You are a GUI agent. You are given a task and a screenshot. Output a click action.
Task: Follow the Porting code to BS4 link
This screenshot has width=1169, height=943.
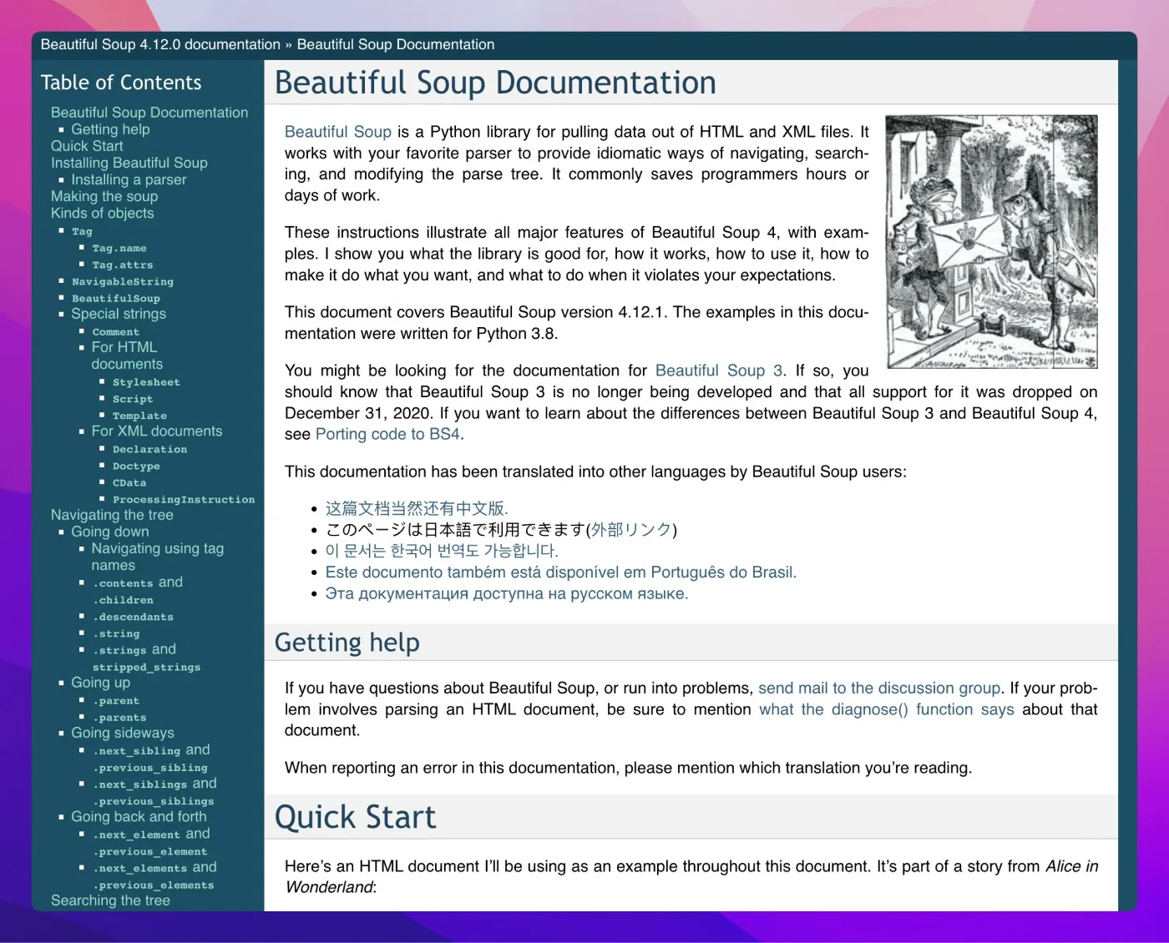387,434
